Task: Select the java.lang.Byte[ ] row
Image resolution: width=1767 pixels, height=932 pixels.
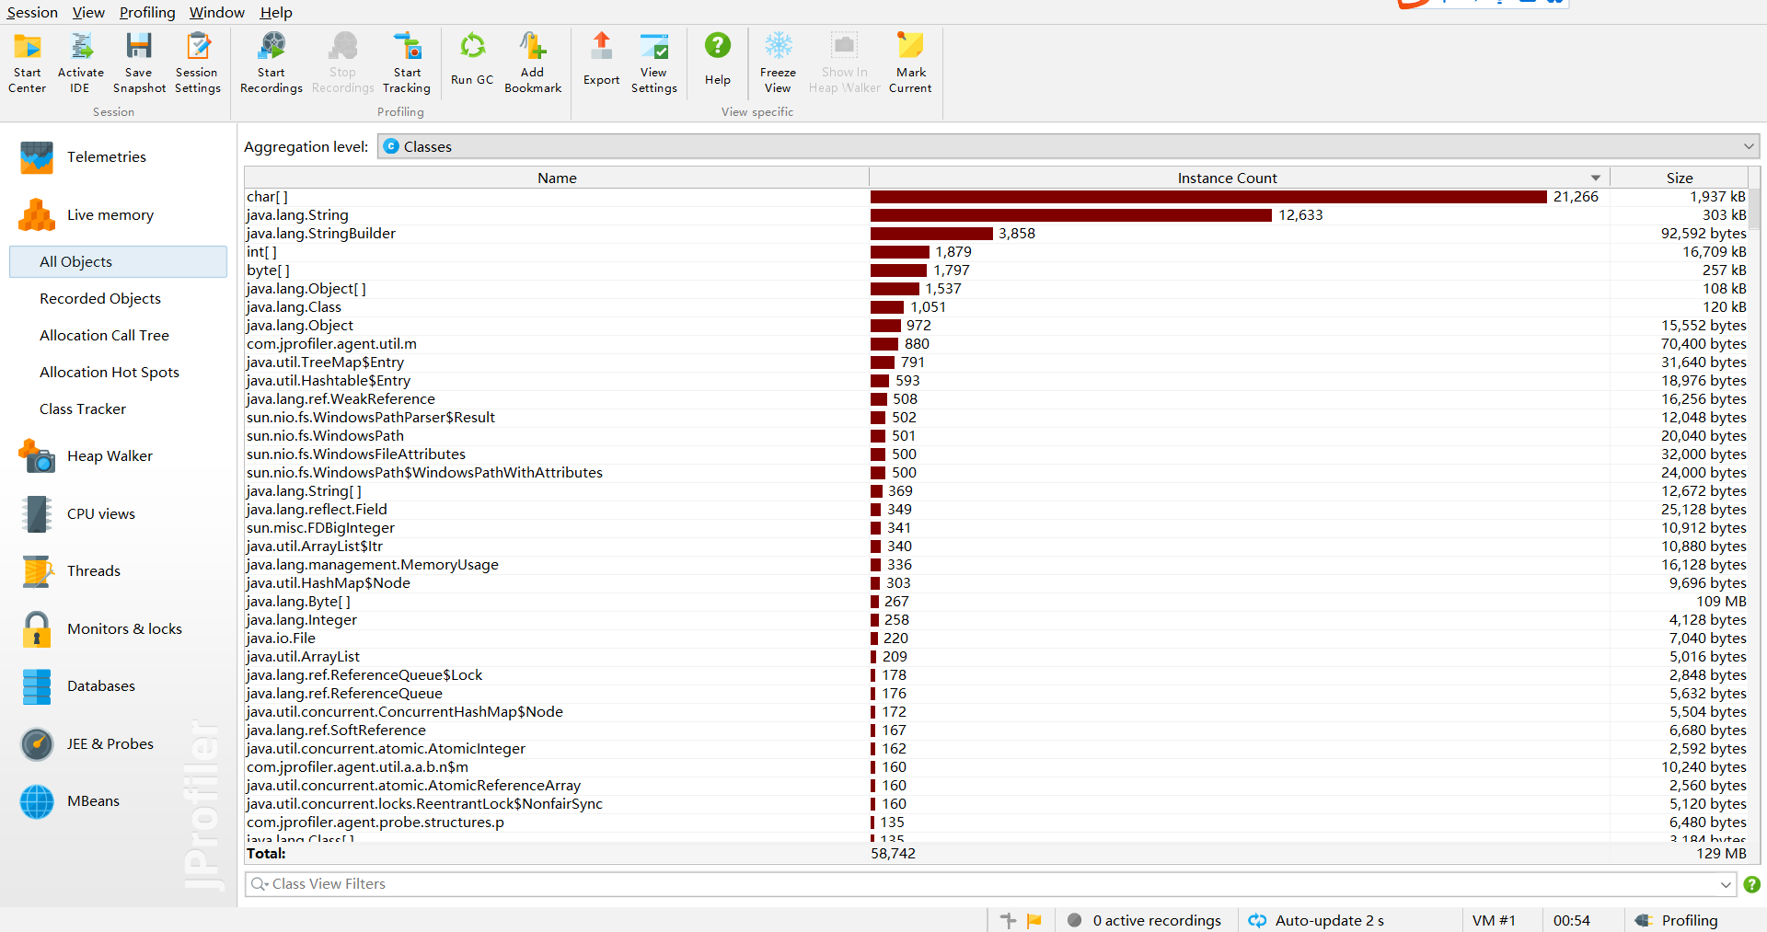Action: click(x=996, y=602)
